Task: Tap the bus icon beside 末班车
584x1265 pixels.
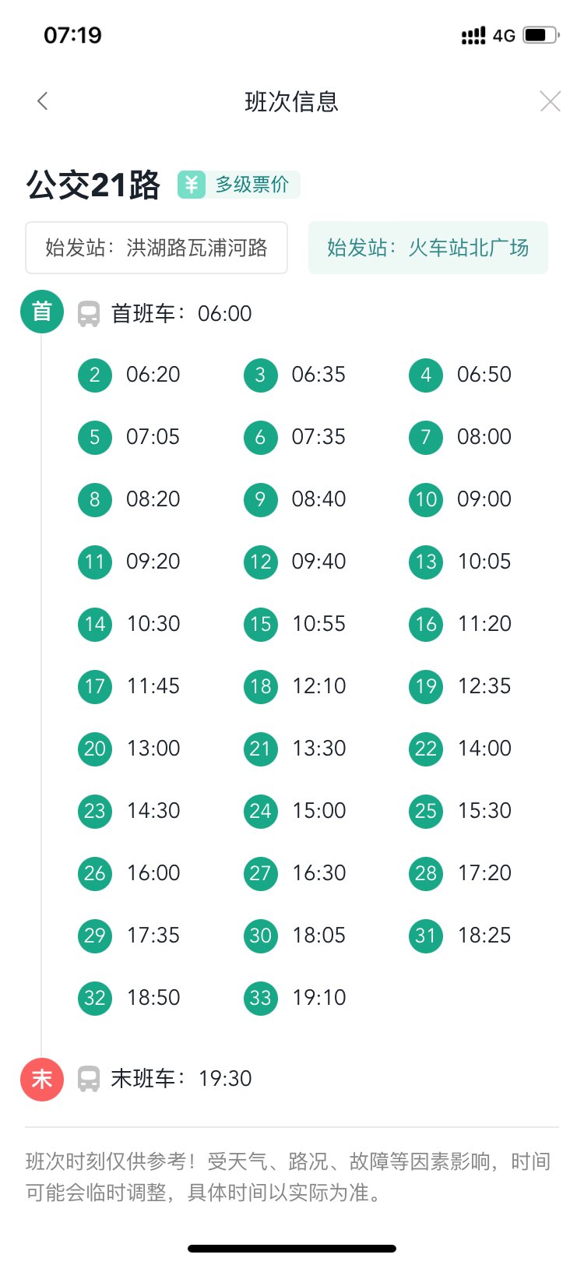Action: (89, 1079)
